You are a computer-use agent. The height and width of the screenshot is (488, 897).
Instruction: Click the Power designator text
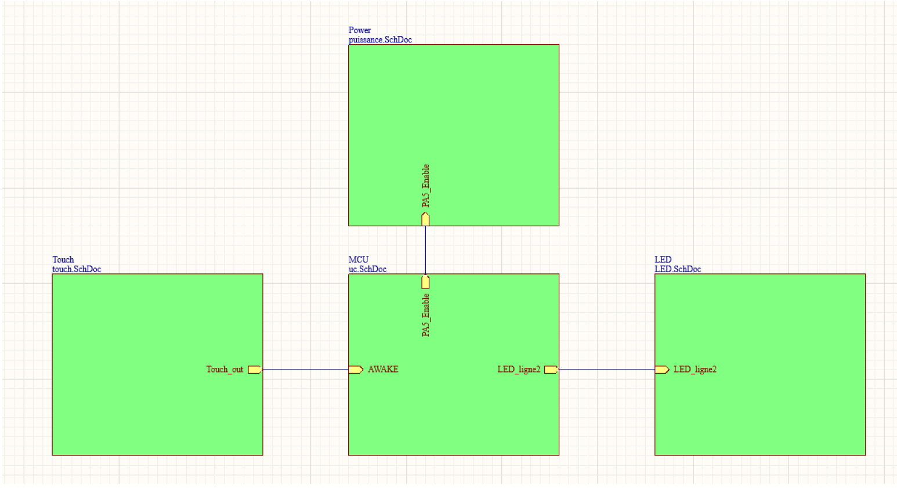coord(360,30)
